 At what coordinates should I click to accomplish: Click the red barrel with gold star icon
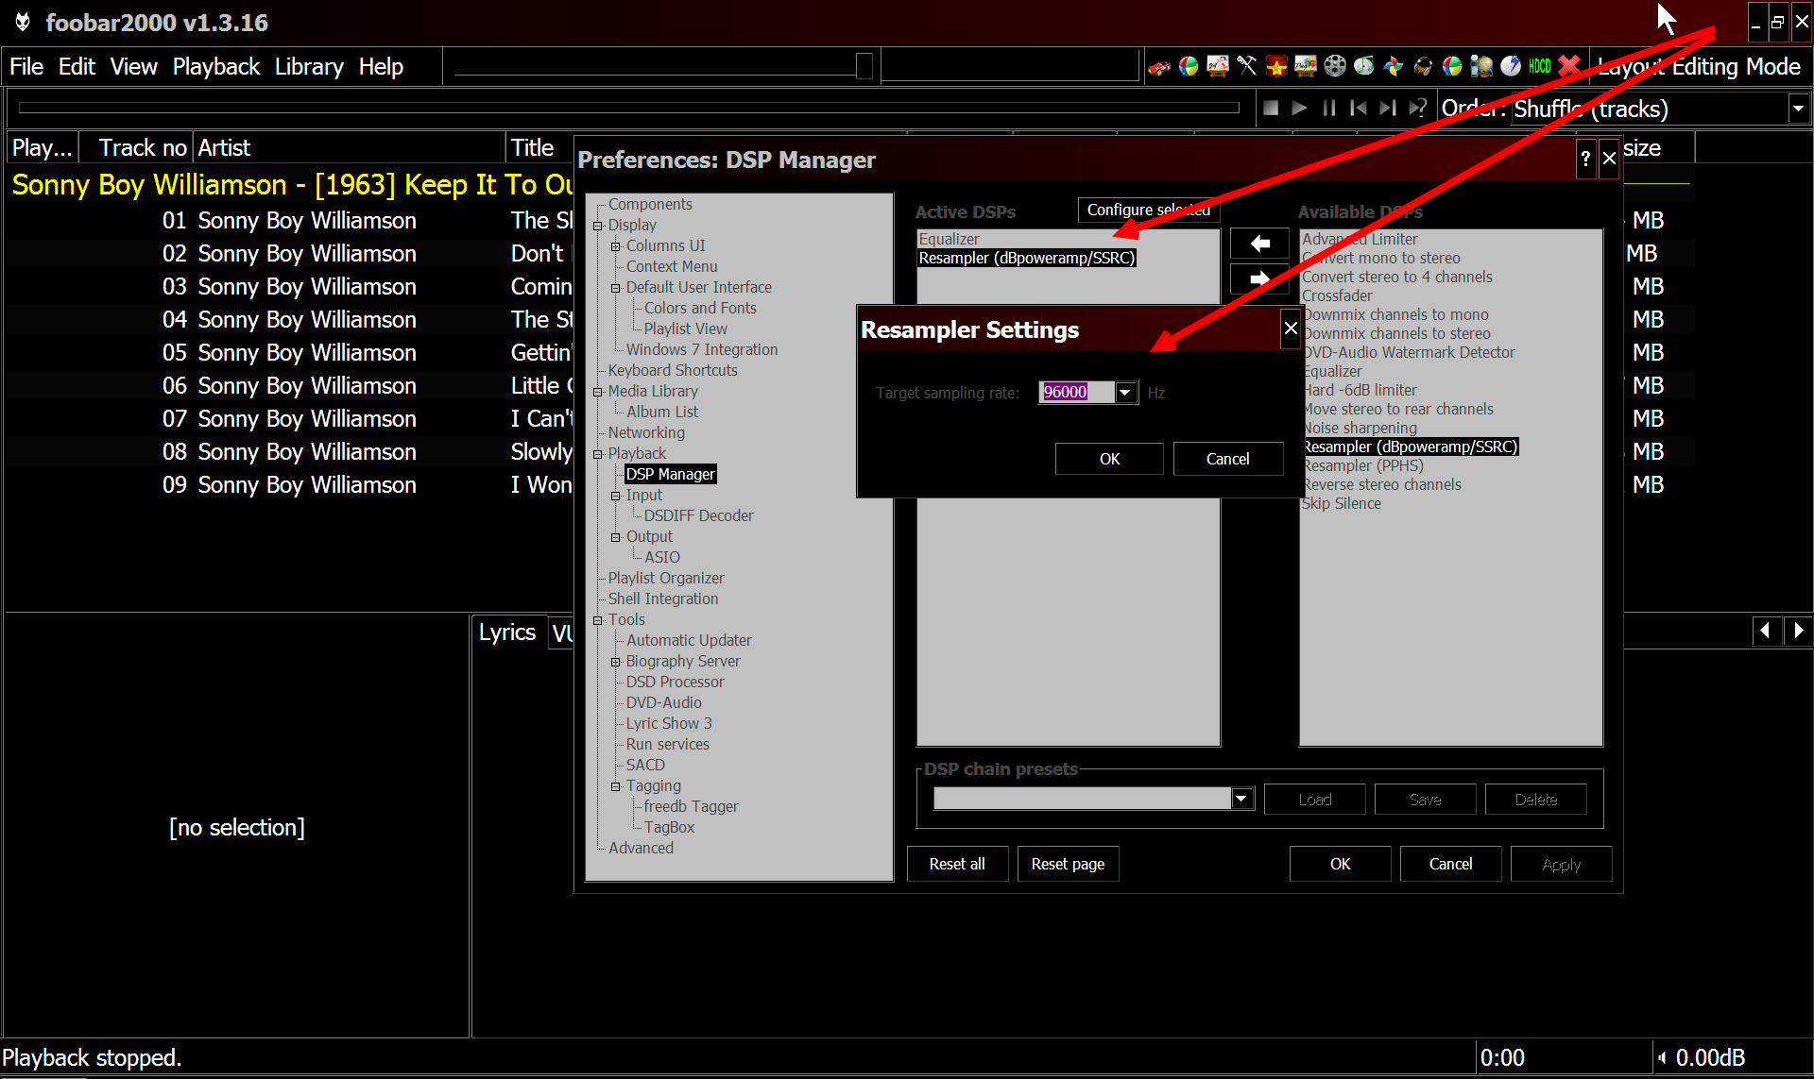[x=1276, y=66]
